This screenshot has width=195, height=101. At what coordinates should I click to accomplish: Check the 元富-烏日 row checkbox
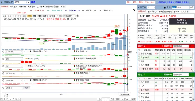pos(139,57)
